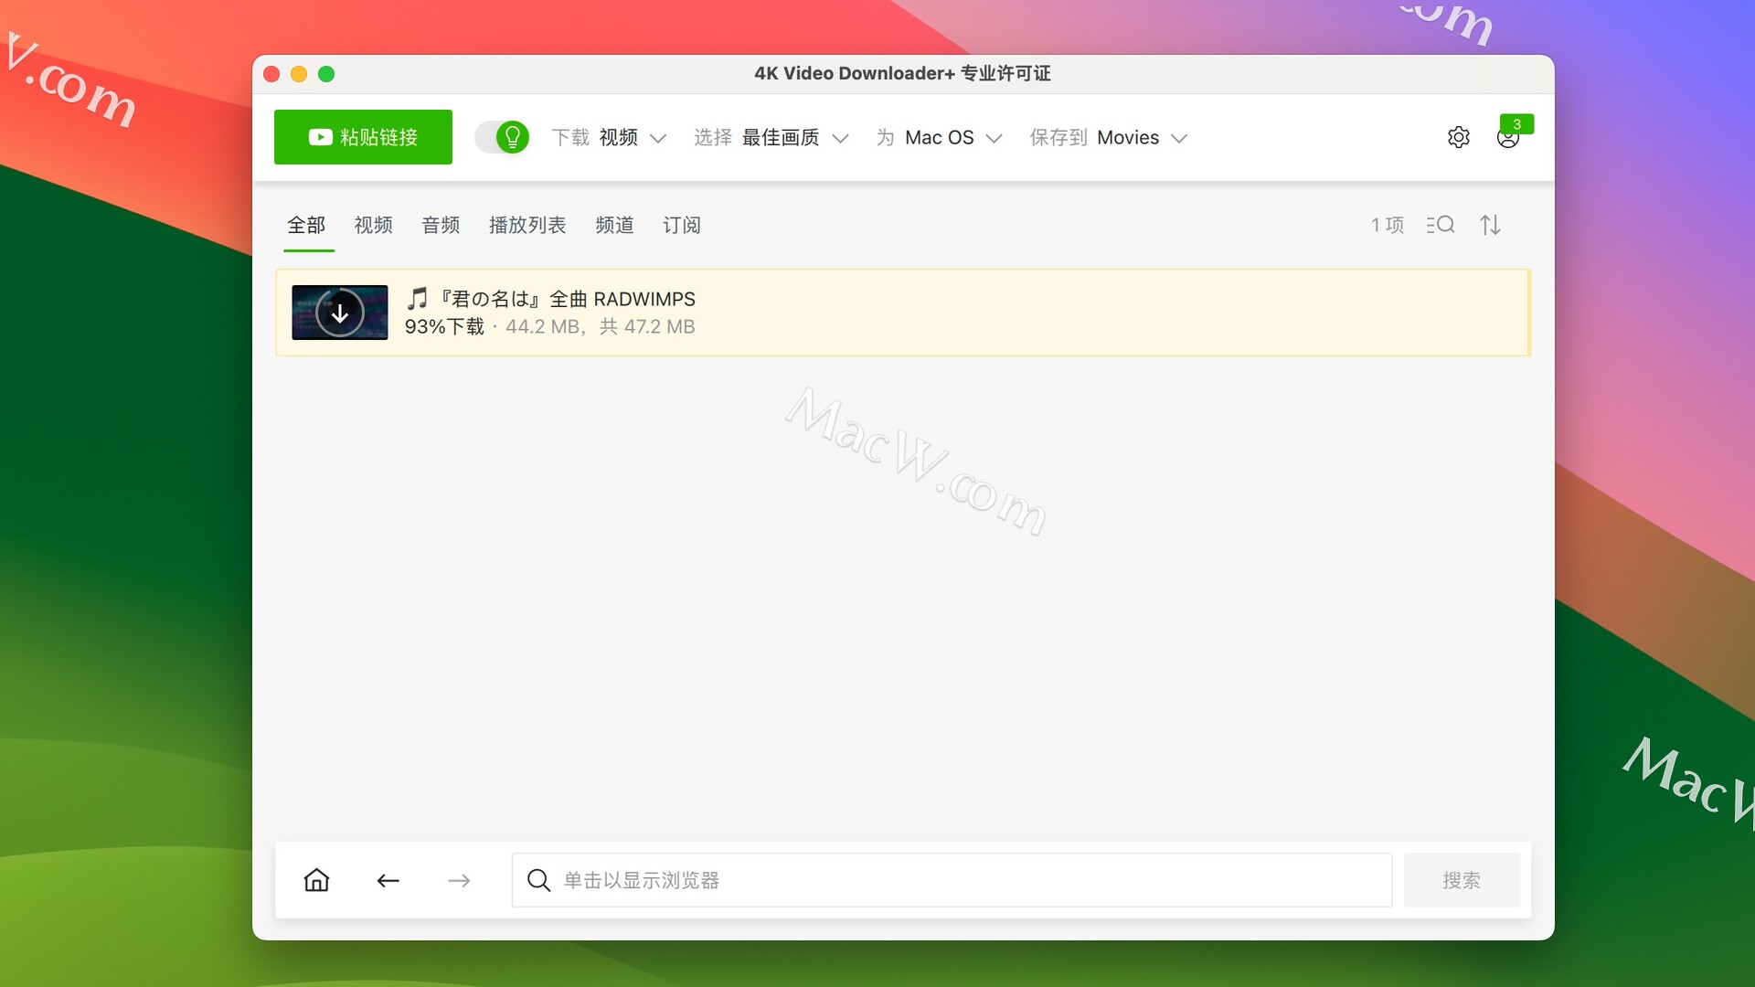Open the 订阅 (Subscriptions) tab
This screenshot has width=1755, height=987.
(x=681, y=224)
